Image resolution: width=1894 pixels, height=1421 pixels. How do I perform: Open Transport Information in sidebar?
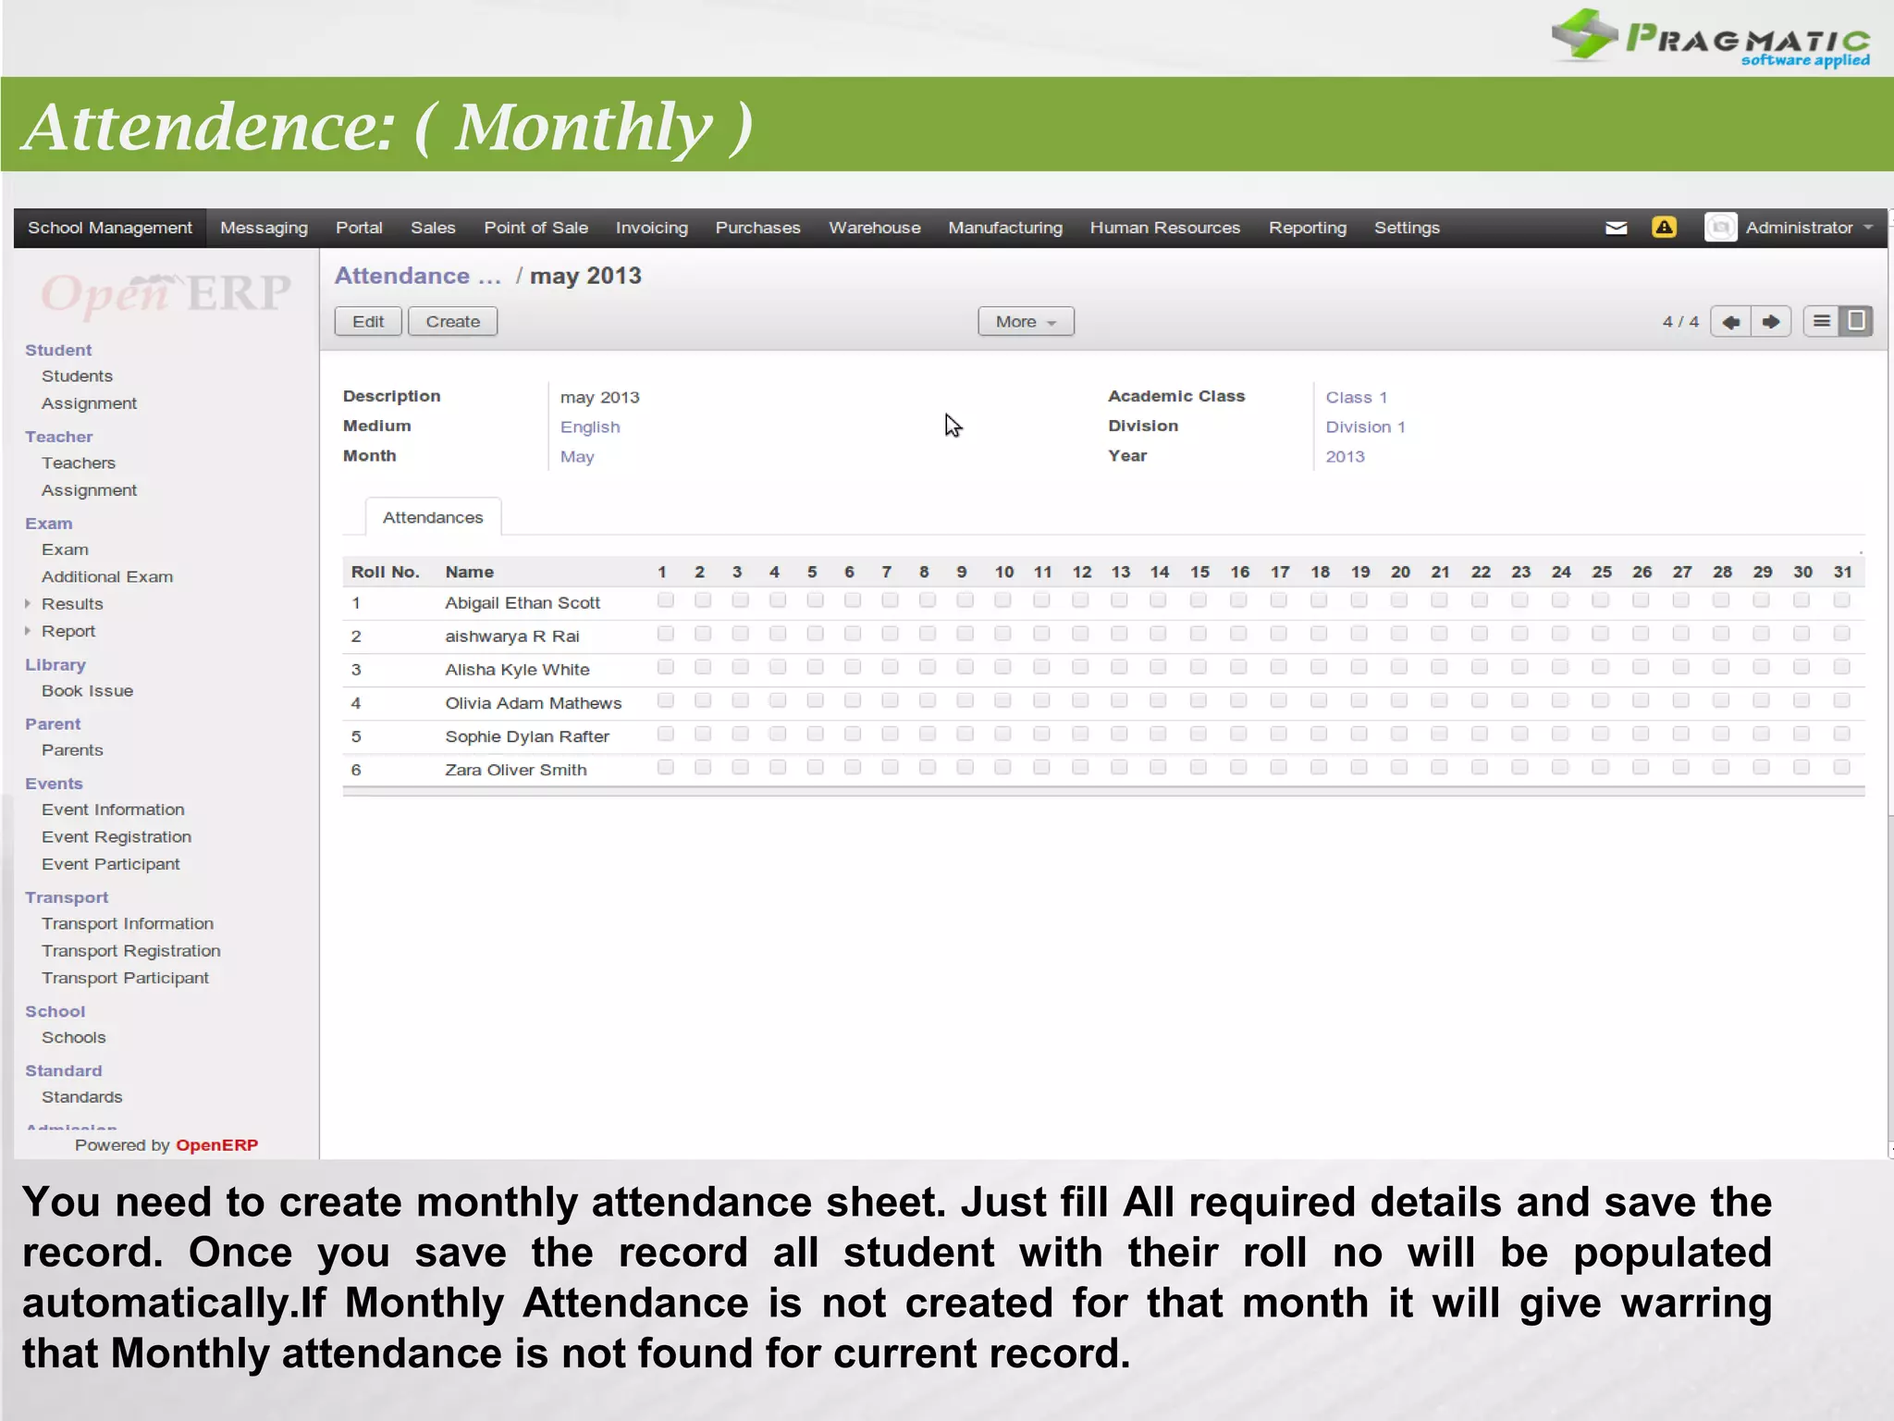click(x=128, y=924)
